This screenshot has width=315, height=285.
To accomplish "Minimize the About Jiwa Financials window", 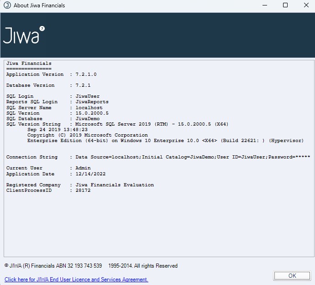I will click(x=264, y=5).
